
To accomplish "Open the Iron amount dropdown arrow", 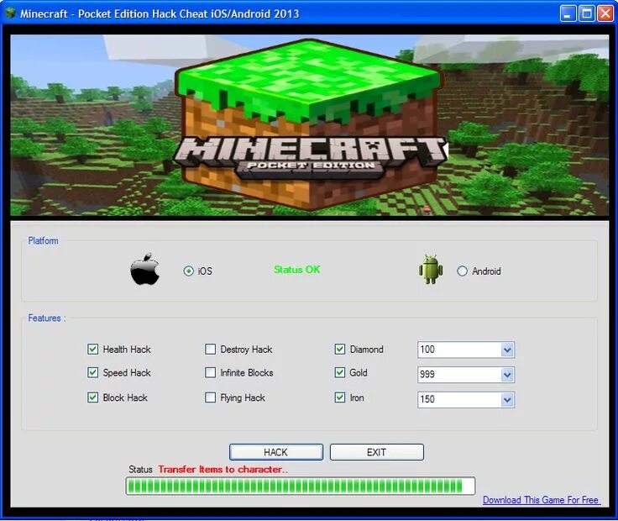I will [x=507, y=400].
